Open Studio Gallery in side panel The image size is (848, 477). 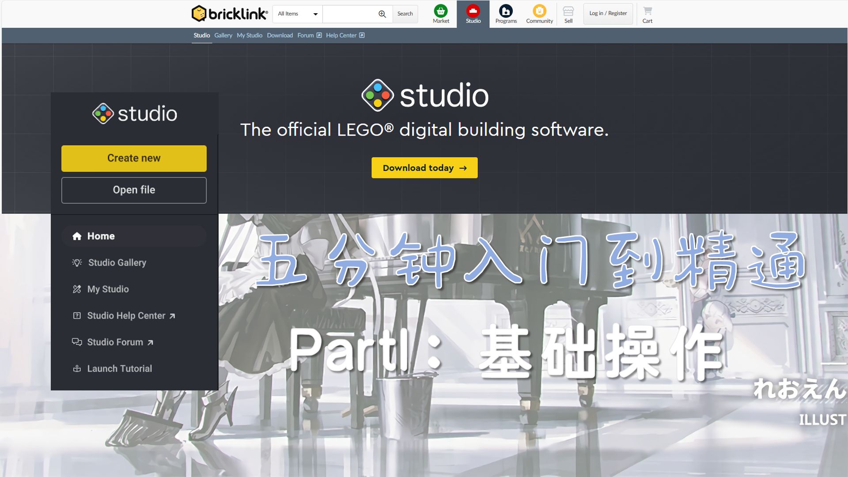117,262
